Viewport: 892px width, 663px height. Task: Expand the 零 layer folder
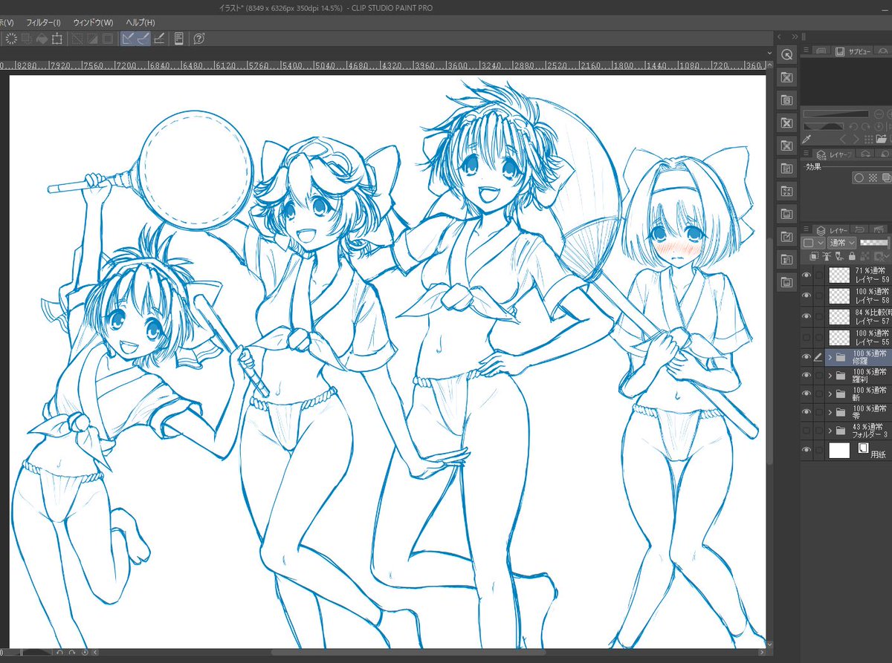click(x=830, y=412)
